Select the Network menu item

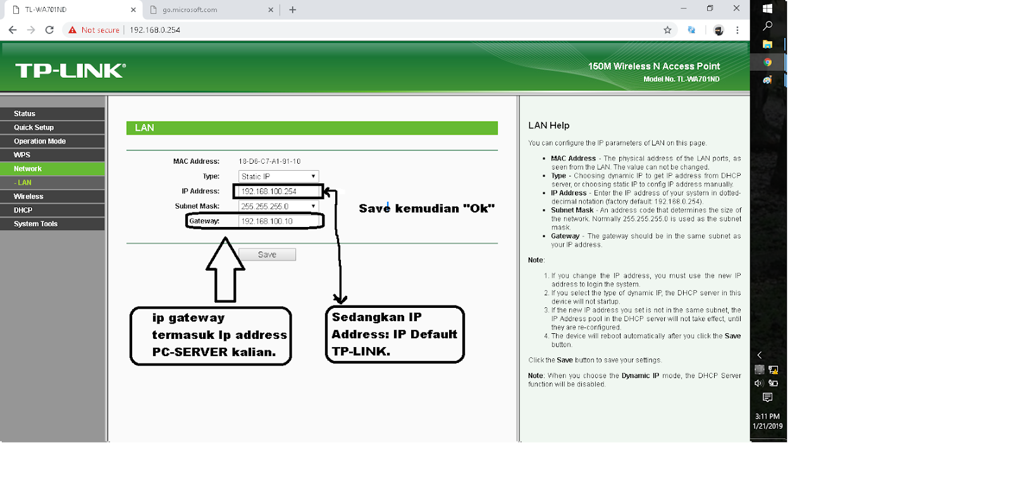pos(52,169)
